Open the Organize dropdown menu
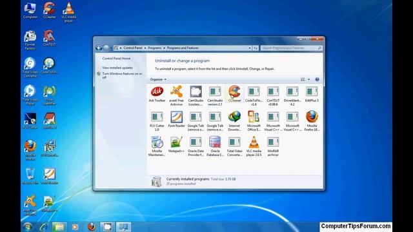Viewport: 413px width, 232px height. pyautogui.click(x=158, y=79)
